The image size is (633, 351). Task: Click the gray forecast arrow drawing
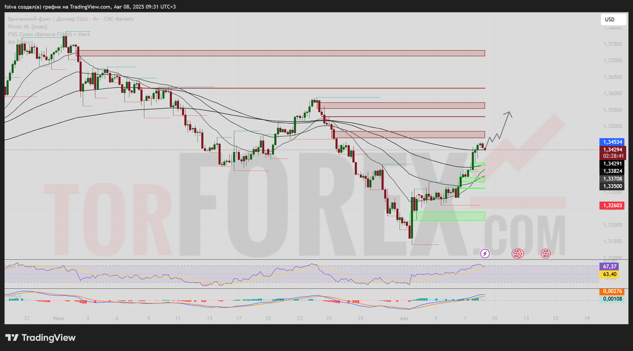(504, 125)
